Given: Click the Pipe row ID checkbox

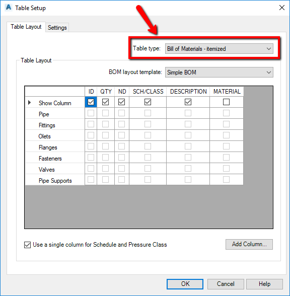Looking at the screenshot, I should [x=91, y=113].
